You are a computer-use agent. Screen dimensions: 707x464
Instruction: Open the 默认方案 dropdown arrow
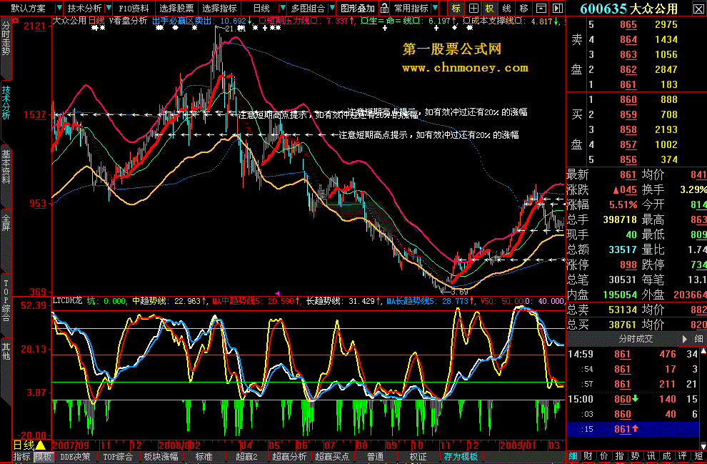point(59,8)
